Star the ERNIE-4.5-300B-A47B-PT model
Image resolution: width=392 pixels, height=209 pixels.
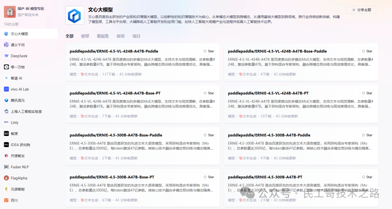[367, 177]
